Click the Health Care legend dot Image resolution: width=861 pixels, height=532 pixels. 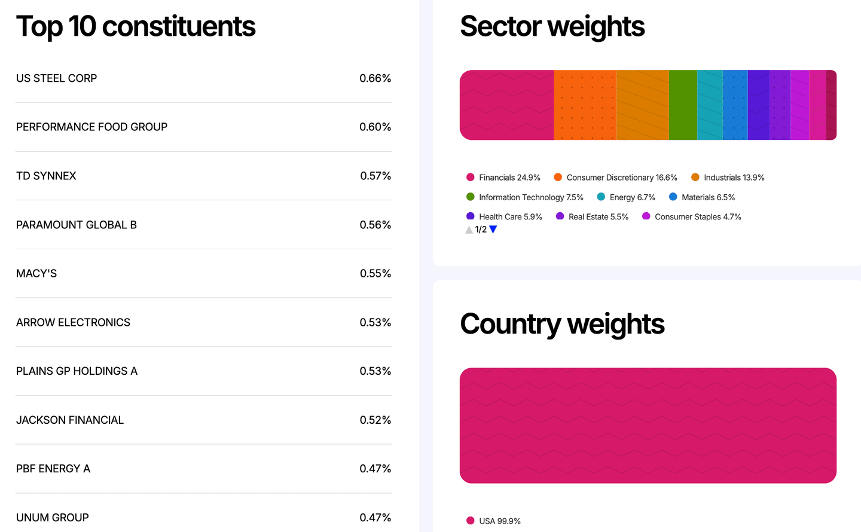tap(470, 216)
